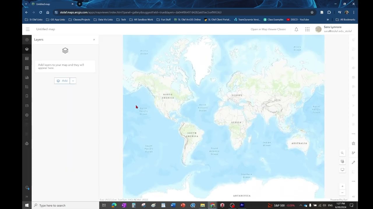
Task: Zoom in with the plus button
Action: pos(342,186)
